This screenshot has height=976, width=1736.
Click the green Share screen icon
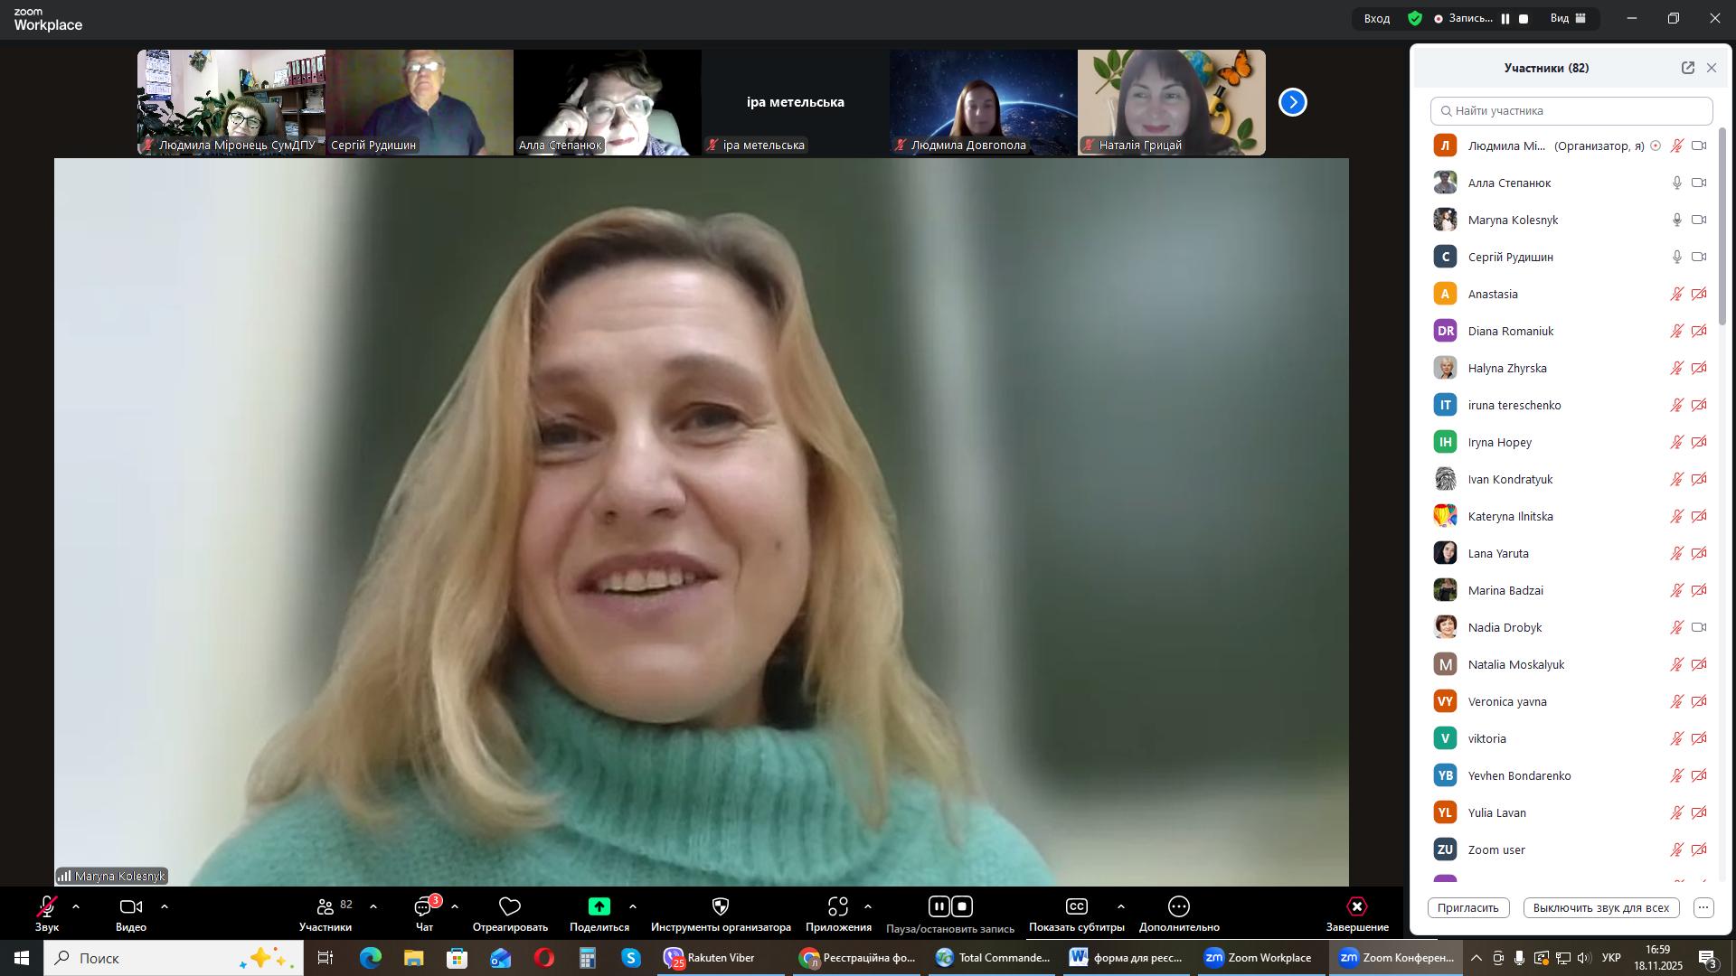click(599, 906)
